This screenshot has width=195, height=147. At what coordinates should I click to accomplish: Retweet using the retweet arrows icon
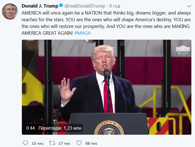pyautogui.click(x=52, y=143)
